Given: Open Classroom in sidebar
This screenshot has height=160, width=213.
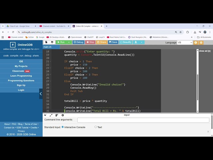Looking at the screenshot, I should [21, 71].
